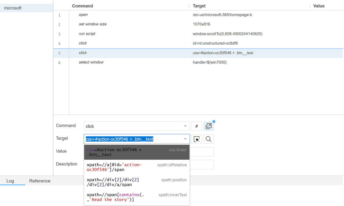Screen dimensions: 344x206
Task: Activate the select target in page icon
Action: click(x=196, y=139)
